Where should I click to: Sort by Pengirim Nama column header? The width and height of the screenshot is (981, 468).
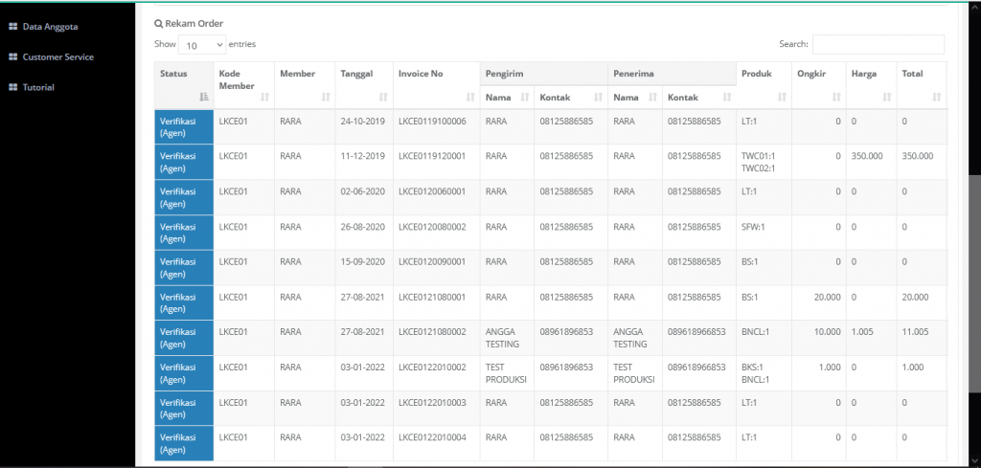click(x=507, y=97)
